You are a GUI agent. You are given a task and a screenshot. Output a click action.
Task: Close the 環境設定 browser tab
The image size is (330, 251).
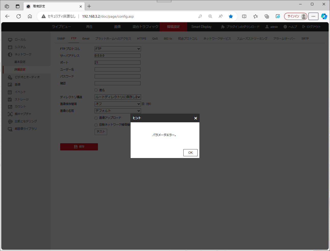(x=81, y=6)
